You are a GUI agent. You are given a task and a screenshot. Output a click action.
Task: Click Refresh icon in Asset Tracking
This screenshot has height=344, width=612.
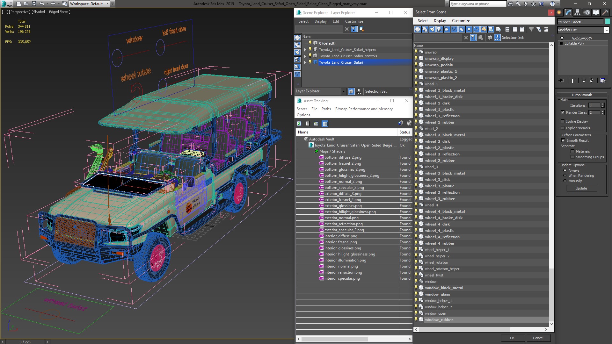coord(299,124)
